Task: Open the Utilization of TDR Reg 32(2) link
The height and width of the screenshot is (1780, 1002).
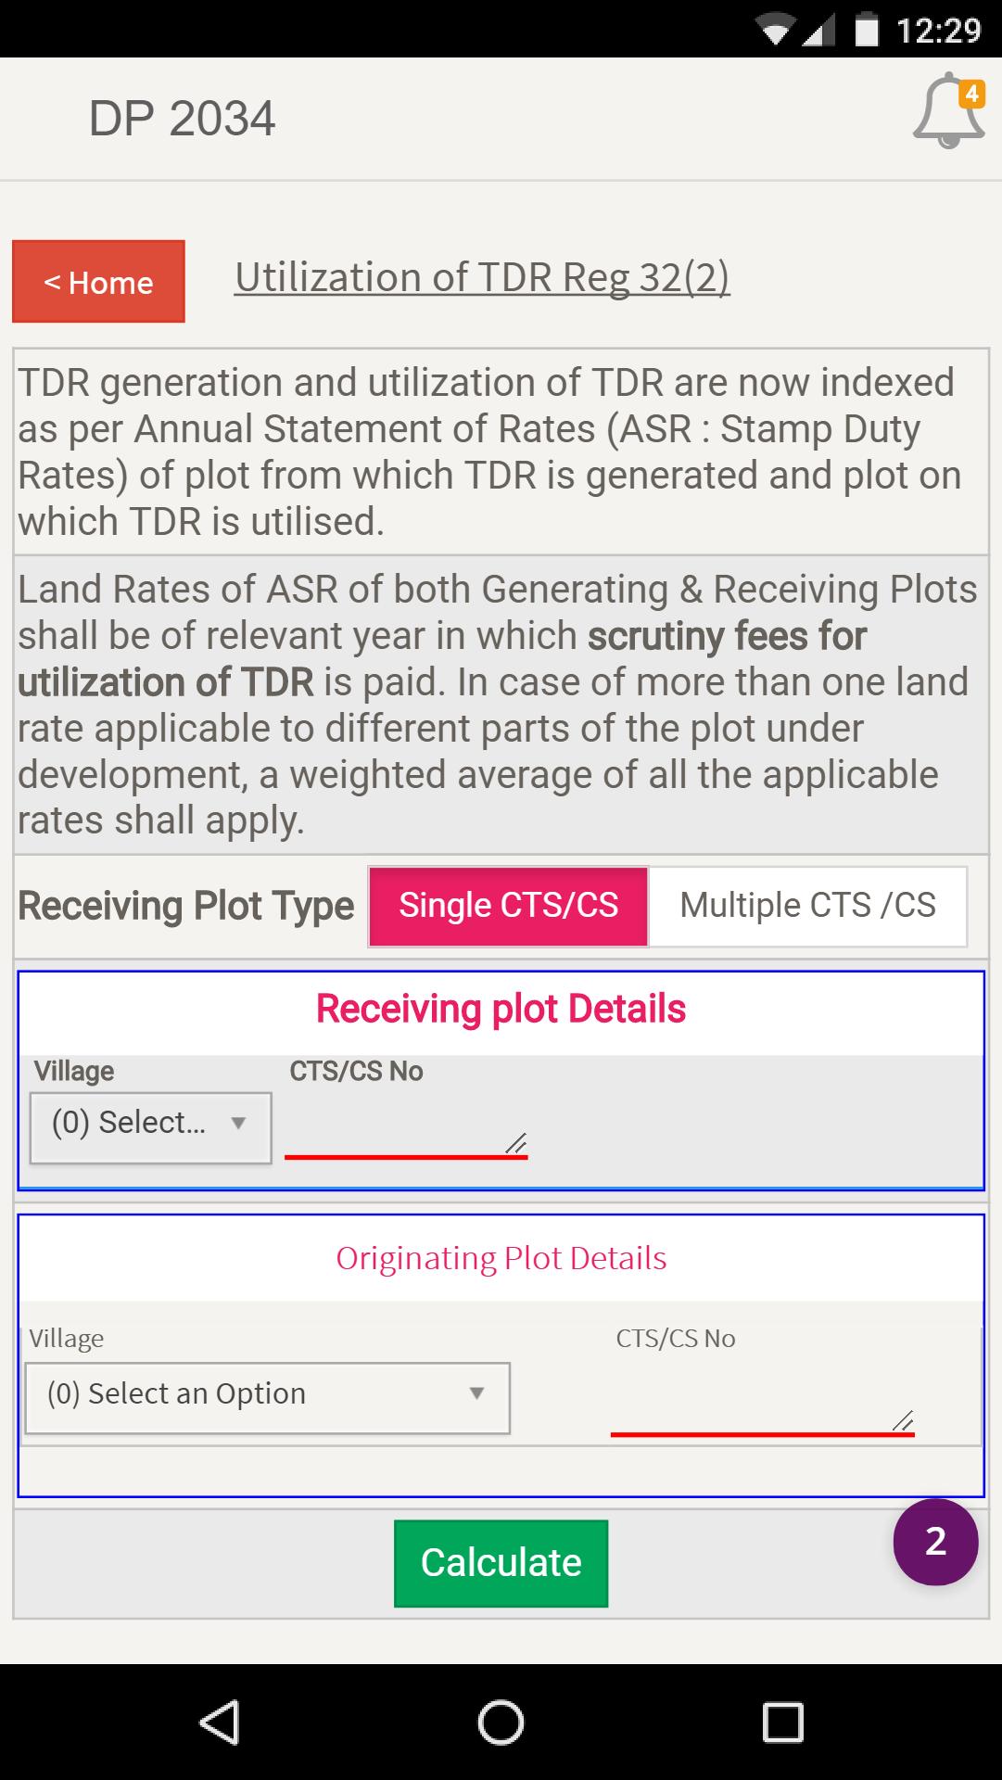Action: 482,277
